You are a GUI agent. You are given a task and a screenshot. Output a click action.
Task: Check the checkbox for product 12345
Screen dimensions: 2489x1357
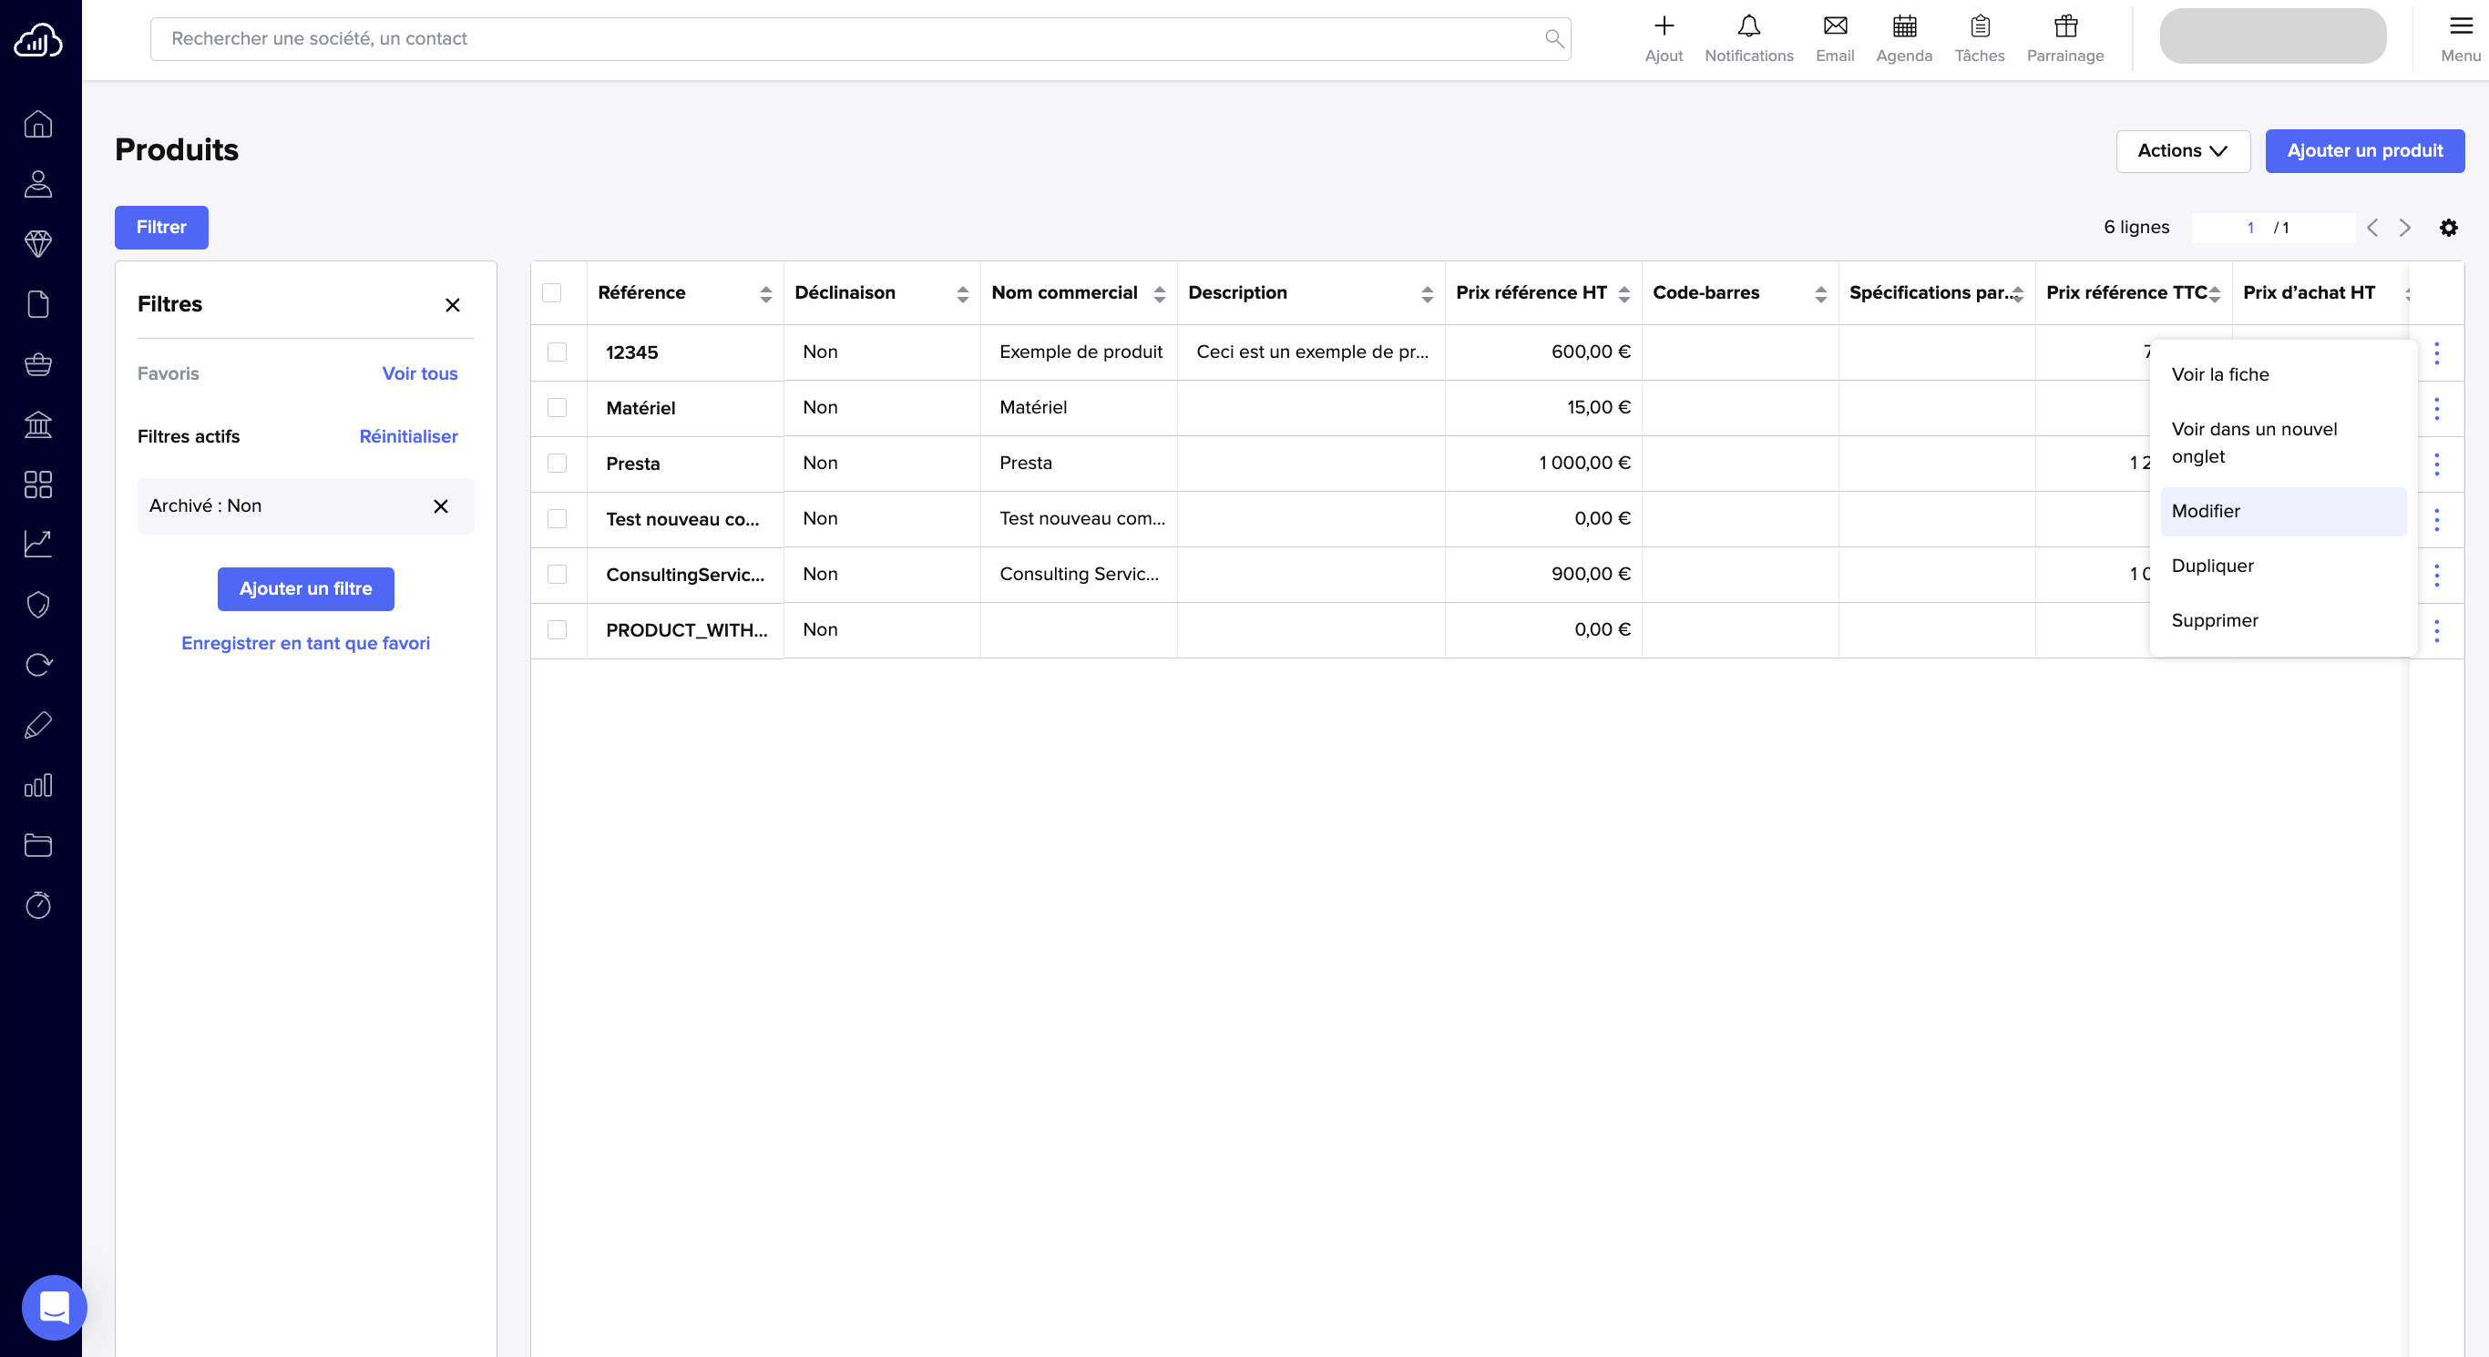(558, 352)
